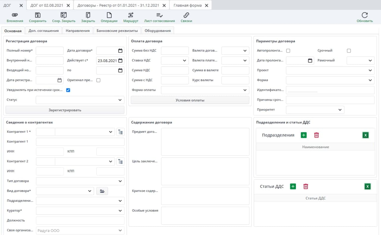Toggle the Оригинал предоставлен checkbox
The height and width of the screenshot is (235, 381).
pos(99,80)
